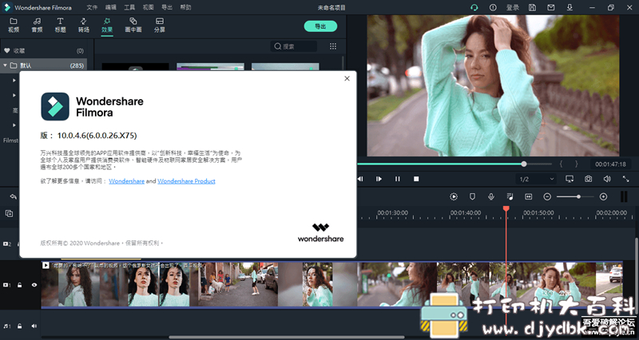Open the 1/2 playback quality dropdown
Screen dimensions: 639x340
[536, 179]
